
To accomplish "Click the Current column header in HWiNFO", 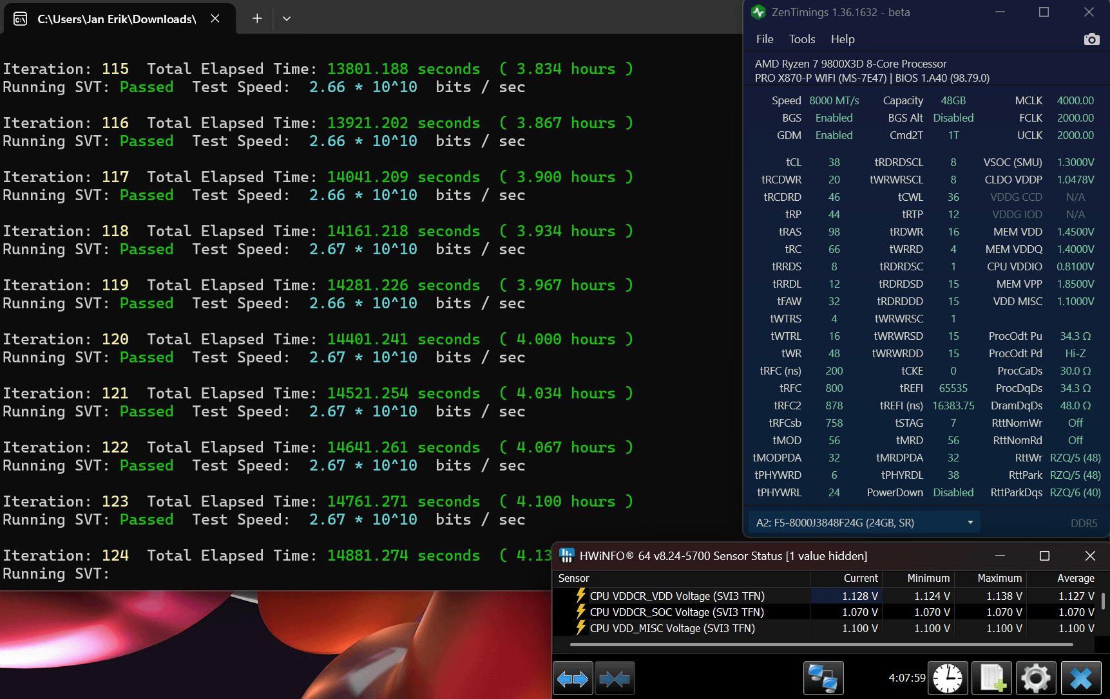I will pyautogui.click(x=846, y=578).
